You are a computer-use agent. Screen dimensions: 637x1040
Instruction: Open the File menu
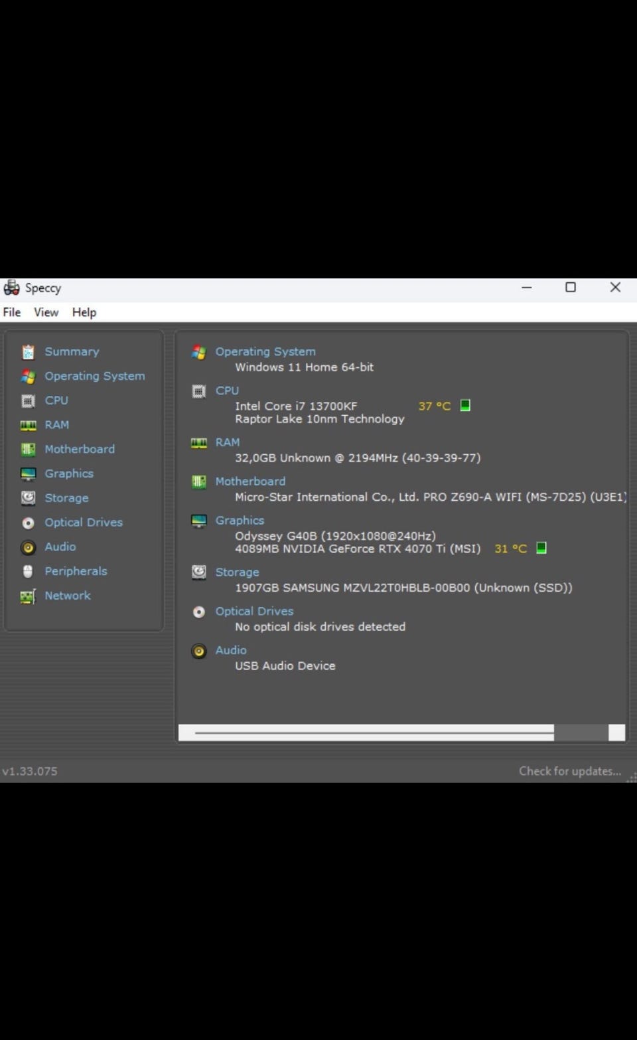coord(12,312)
